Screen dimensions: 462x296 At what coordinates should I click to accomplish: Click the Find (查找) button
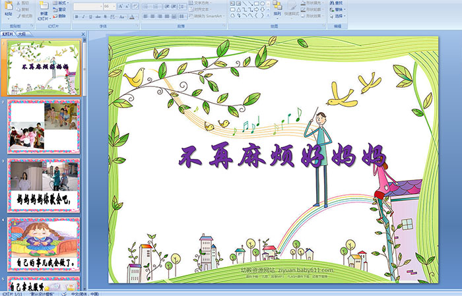[x=337, y=3]
